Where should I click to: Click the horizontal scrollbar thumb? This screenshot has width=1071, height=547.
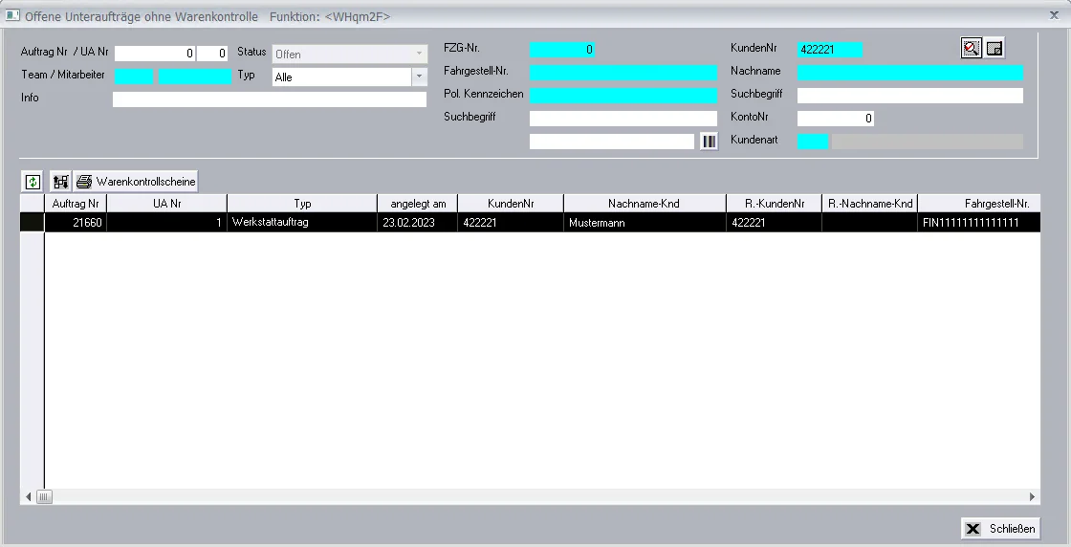44,497
